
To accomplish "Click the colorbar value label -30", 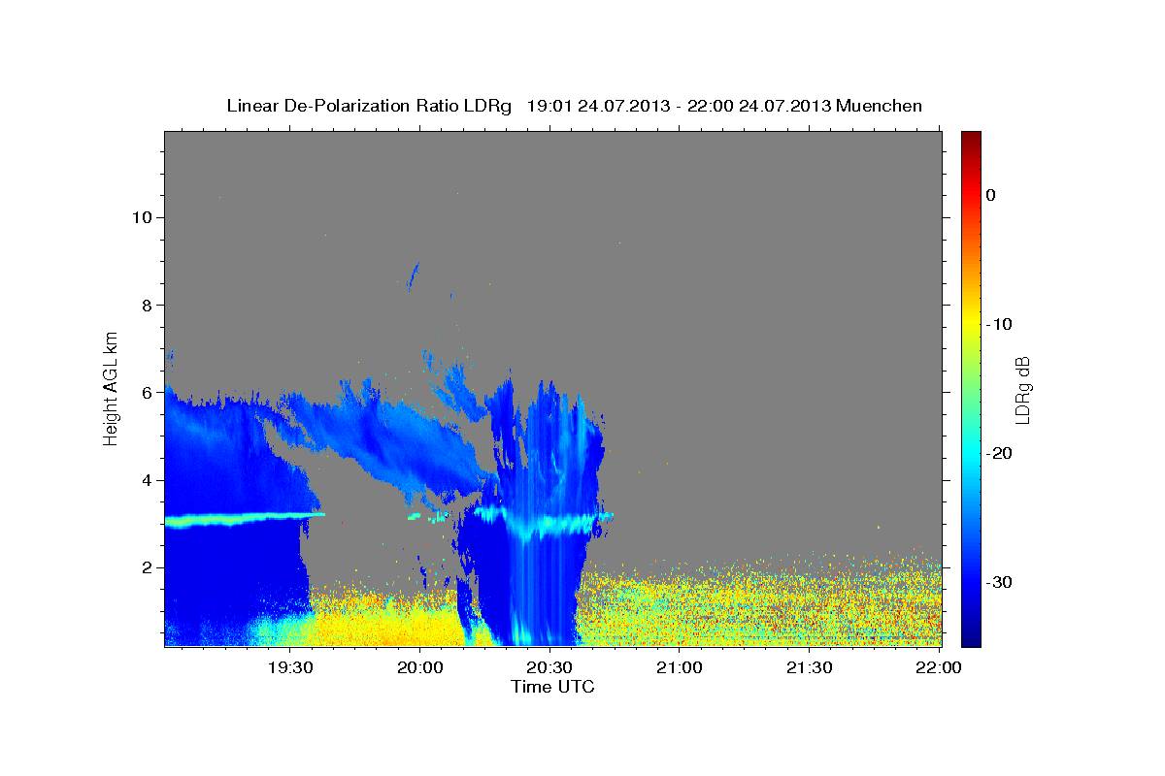I will click(999, 582).
